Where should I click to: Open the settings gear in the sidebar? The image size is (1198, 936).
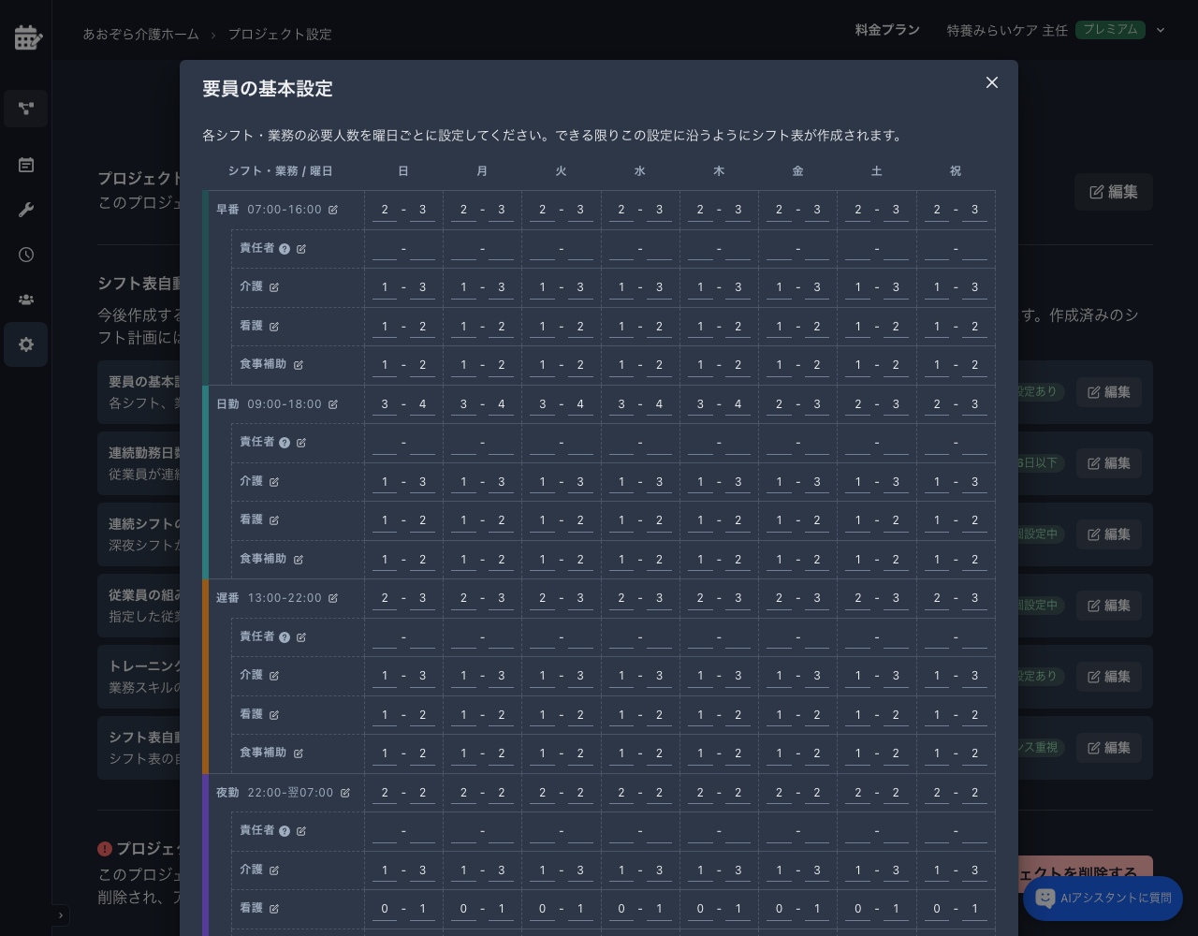tap(26, 344)
